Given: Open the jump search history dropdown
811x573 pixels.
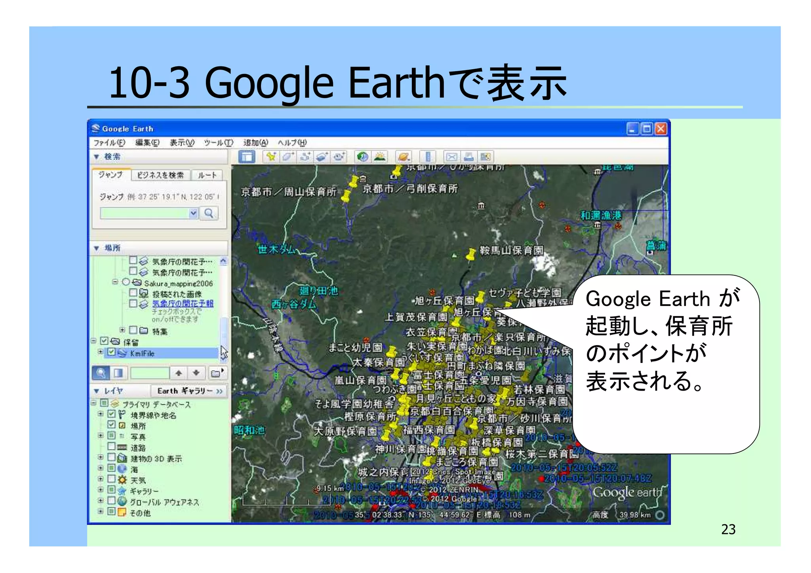Looking at the screenshot, I should point(193,213).
